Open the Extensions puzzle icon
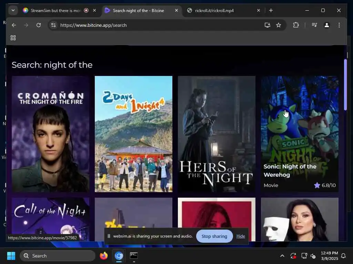 296,25
